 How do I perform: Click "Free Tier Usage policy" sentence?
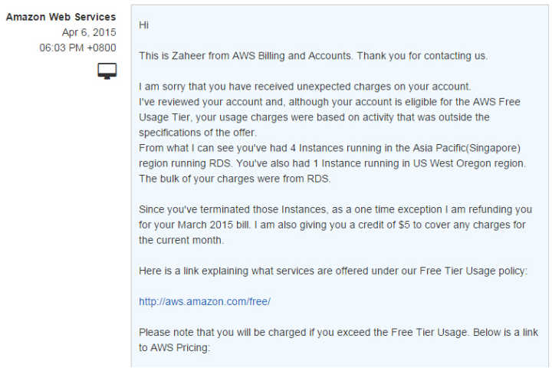pyautogui.click(x=474, y=271)
